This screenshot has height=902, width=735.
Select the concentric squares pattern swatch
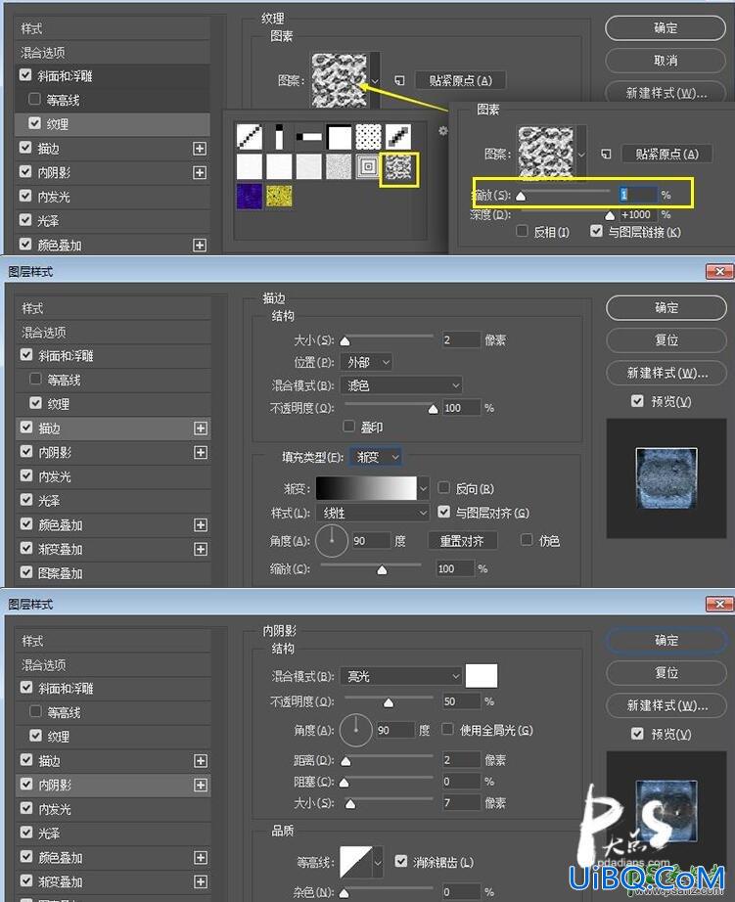pos(368,167)
